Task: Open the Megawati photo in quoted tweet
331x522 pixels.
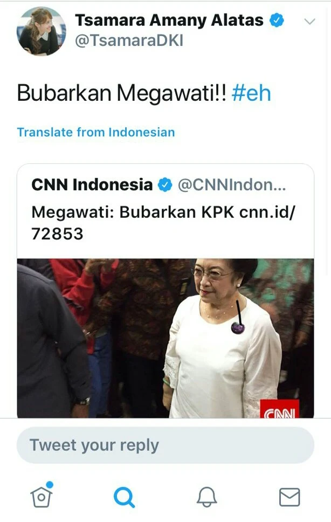Action: (x=165, y=338)
